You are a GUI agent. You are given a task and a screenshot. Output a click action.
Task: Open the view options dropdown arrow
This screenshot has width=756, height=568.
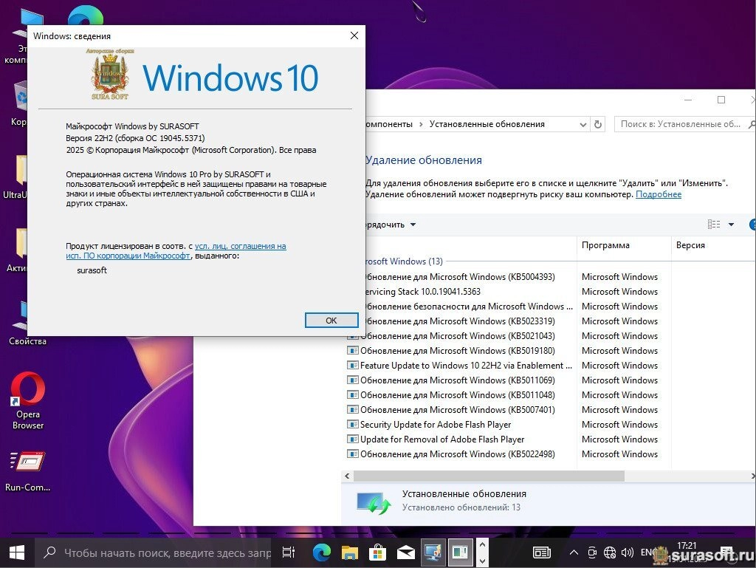tap(731, 225)
